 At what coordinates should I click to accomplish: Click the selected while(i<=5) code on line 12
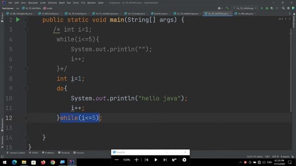80,118
